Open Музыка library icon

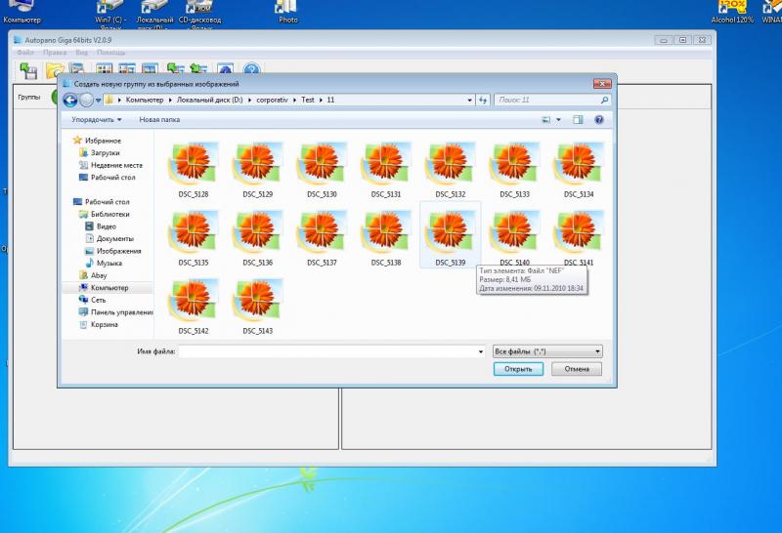pos(90,263)
